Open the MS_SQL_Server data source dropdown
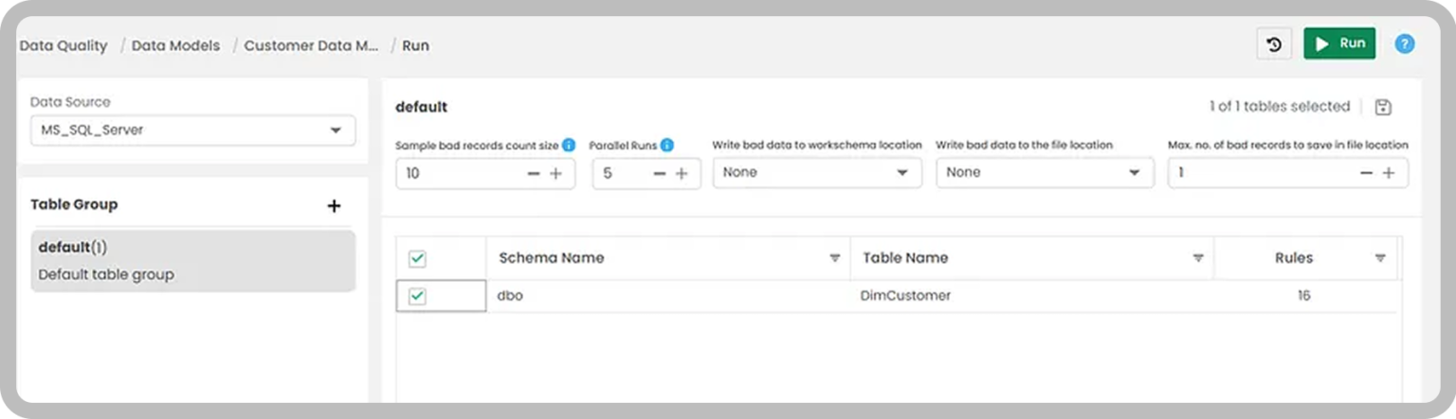This screenshot has height=419, width=1456. [192, 131]
